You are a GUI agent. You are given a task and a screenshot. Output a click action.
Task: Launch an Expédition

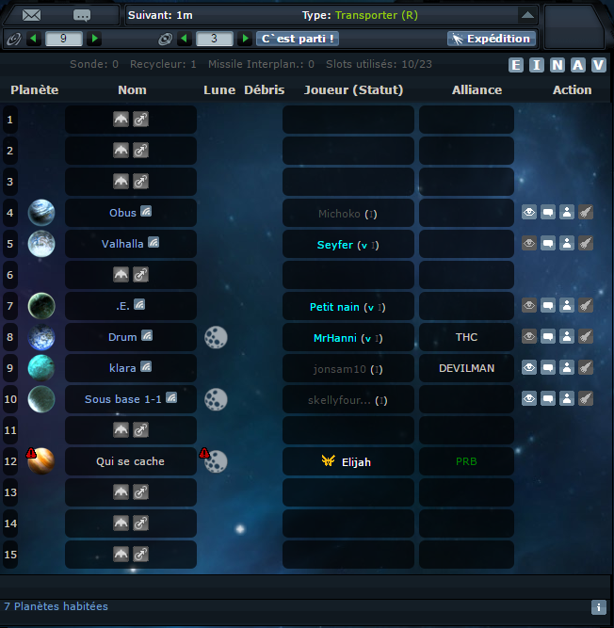pos(492,39)
